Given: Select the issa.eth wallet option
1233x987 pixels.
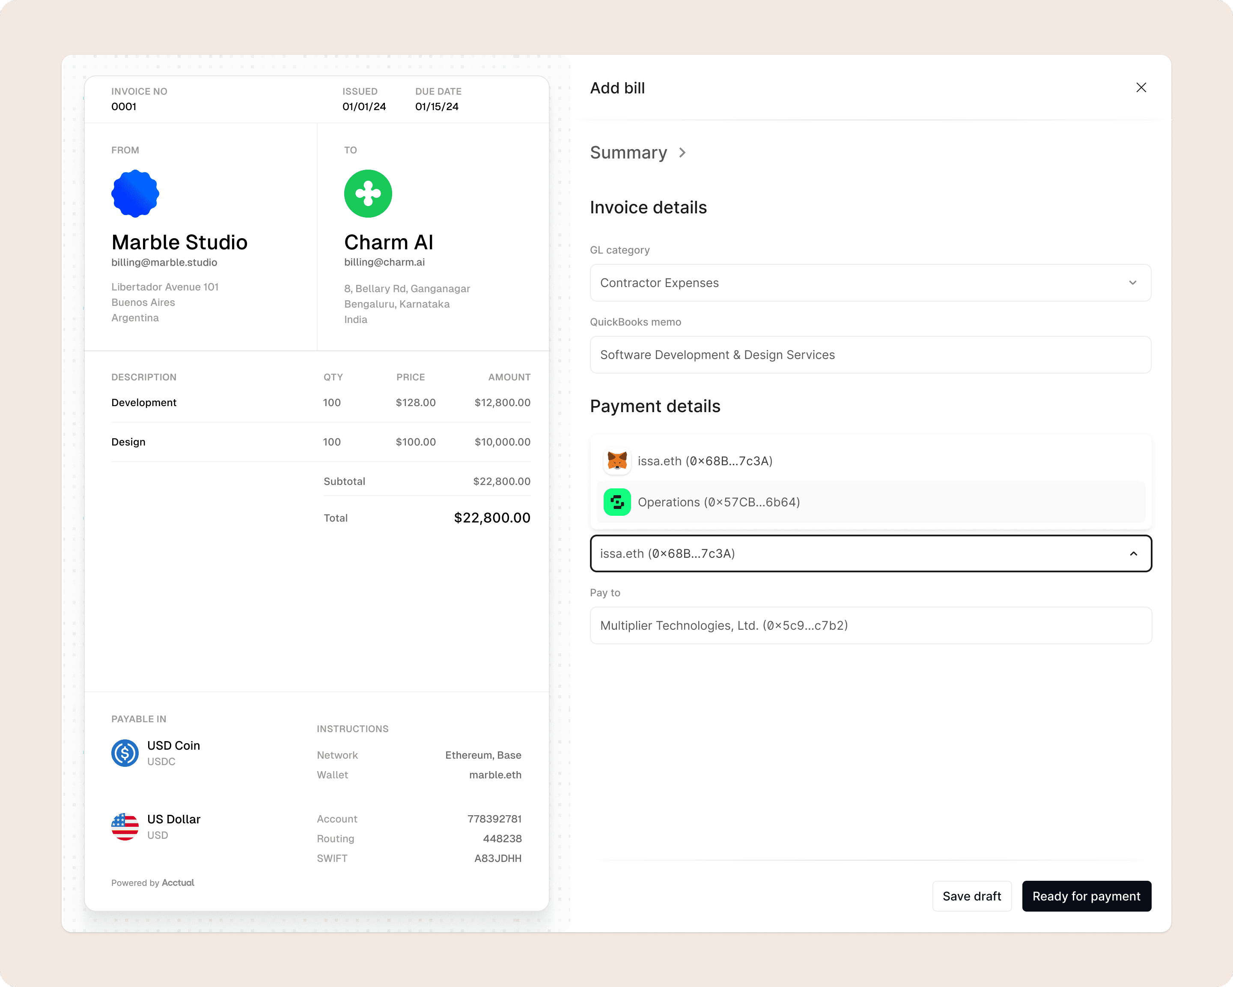Looking at the screenshot, I should [705, 461].
